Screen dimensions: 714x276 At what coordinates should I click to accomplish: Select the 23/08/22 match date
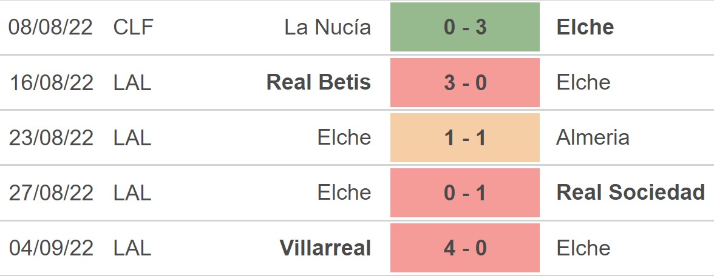51,137
